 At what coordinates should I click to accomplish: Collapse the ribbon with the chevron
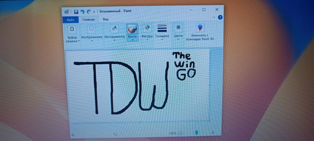(x=214, y=17)
